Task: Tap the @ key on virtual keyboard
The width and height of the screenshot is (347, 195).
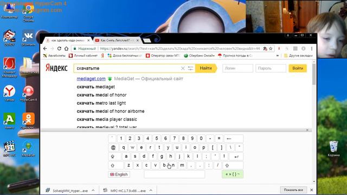Action: pos(113,147)
